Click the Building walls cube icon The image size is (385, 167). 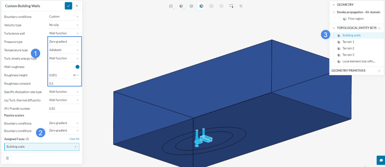[339, 36]
